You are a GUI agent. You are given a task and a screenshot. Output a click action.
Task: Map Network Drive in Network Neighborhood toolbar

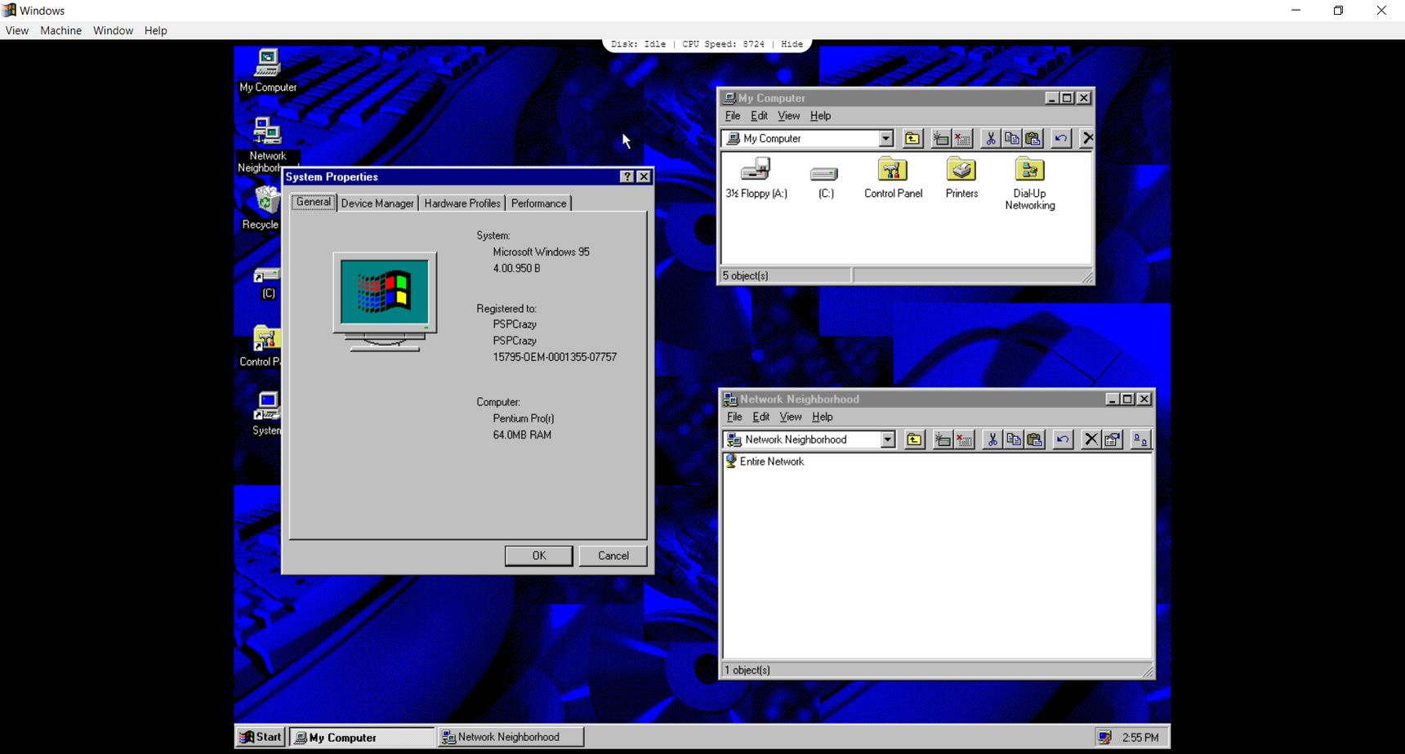pos(943,439)
